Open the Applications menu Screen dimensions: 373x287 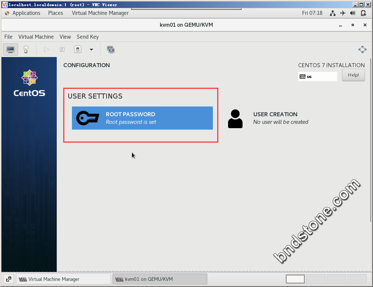click(x=26, y=13)
